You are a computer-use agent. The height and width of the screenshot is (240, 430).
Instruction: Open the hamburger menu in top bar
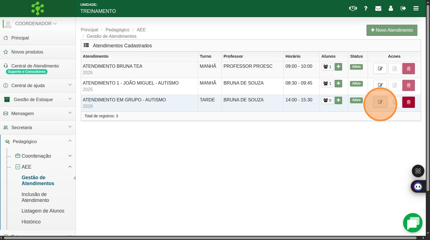point(416,8)
